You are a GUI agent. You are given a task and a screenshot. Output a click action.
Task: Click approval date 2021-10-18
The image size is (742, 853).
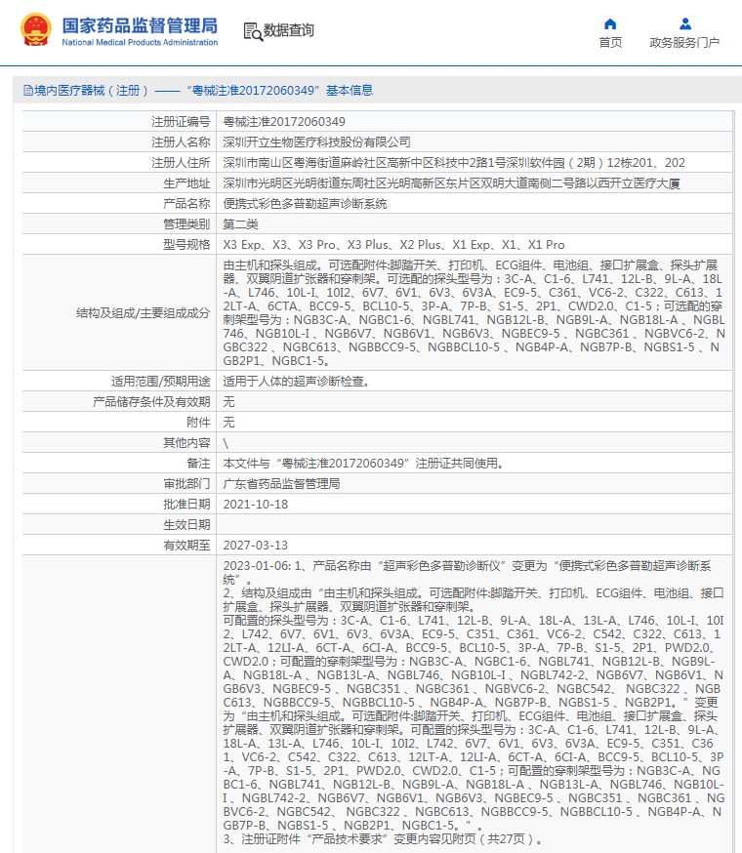point(256,505)
